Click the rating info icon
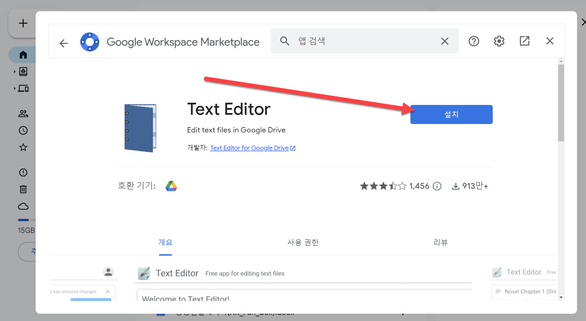Image resolution: width=586 pixels, height=321 pixels. (x=437, y=186)
